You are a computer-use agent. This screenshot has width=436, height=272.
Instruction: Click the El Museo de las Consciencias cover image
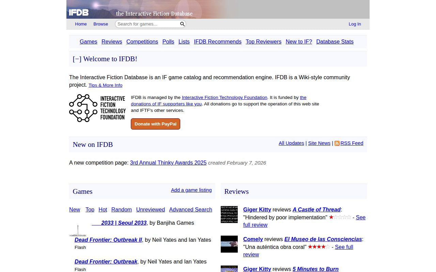tap(229, 244)
